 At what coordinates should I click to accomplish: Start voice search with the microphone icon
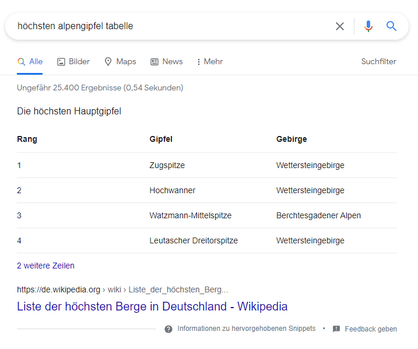point(368,26)
